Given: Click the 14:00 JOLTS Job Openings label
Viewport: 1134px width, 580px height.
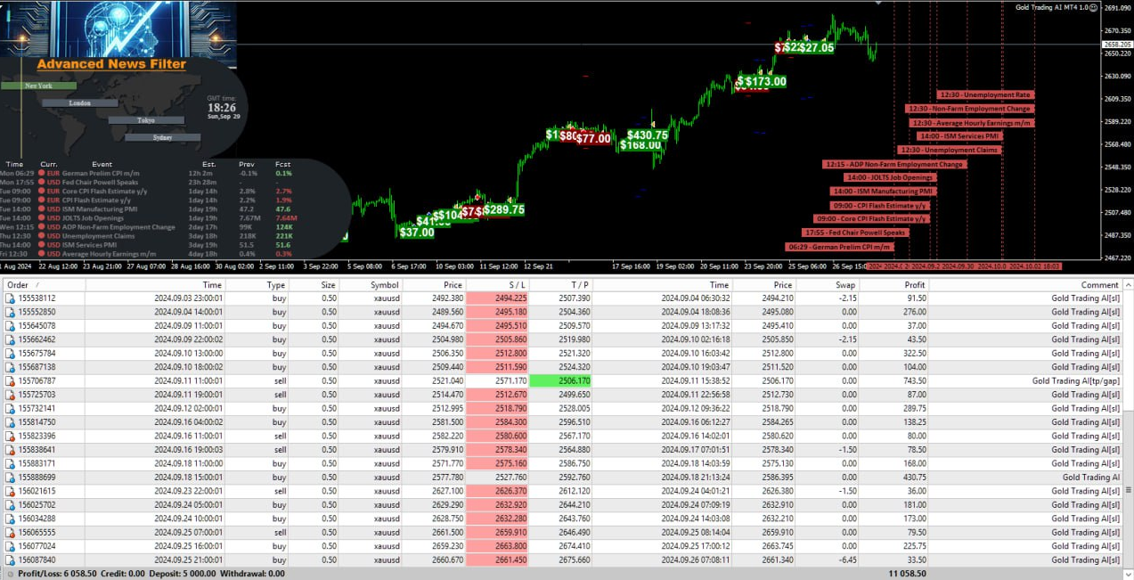Looking at the screenshot, I should [x=889, y=177].
